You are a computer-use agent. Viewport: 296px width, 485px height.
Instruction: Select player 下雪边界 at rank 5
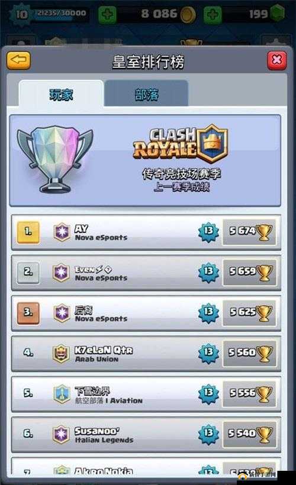coord(146,394)
